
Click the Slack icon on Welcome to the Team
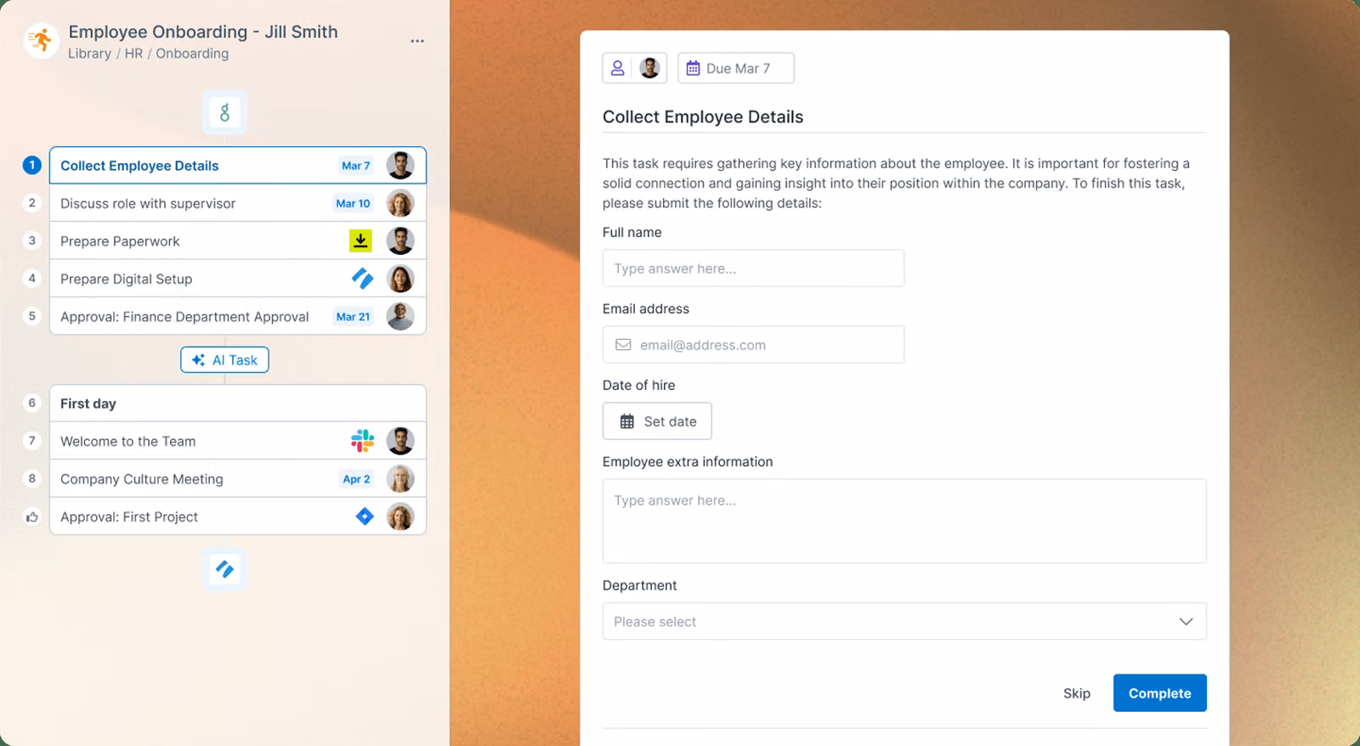pos(362,441)
